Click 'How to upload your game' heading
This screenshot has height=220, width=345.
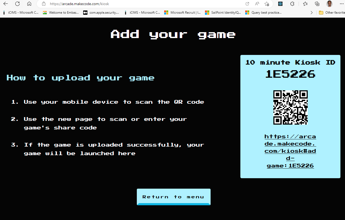point(80,78)
